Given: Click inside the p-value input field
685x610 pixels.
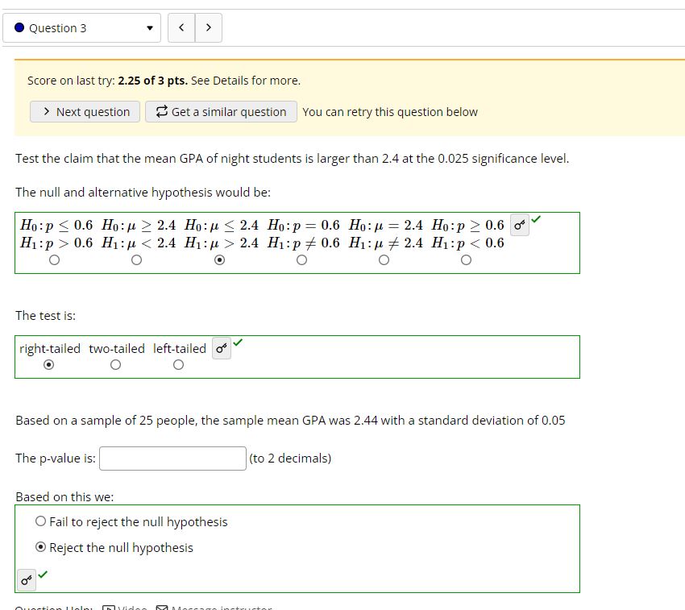Looking at the screenshot, I should (x=171, y=458).
